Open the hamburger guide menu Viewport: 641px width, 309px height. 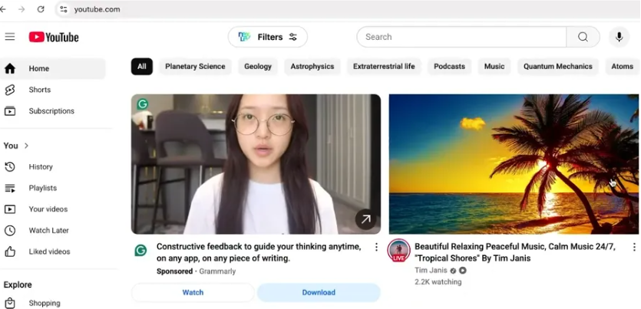[10, 37]
